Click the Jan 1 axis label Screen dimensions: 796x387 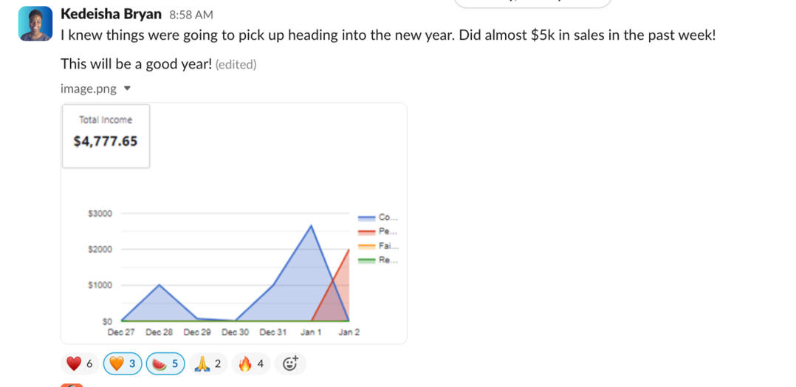tap(311, 332)
